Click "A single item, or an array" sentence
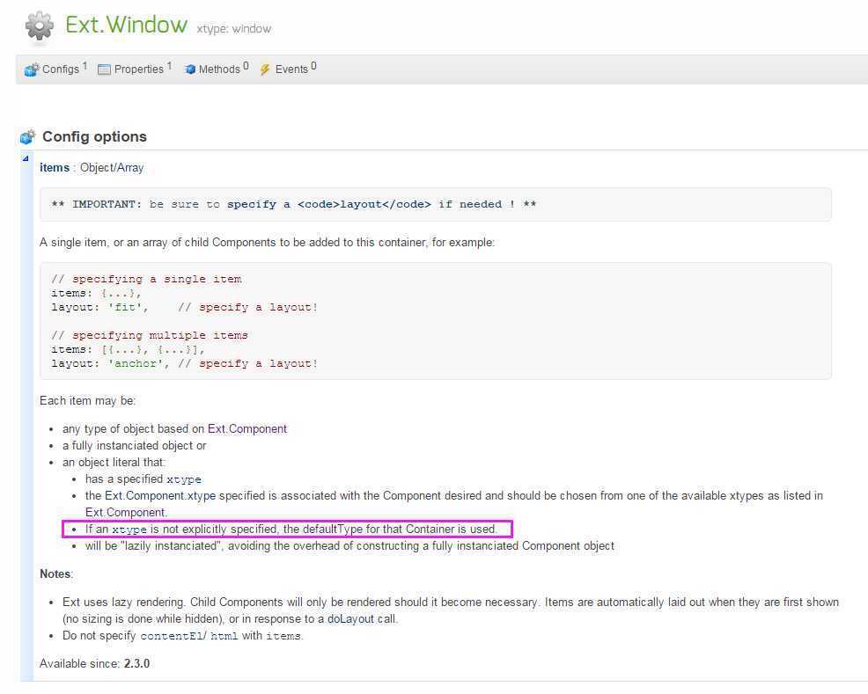Image resolution: width=868 pixels, height=694 pixels. pos(267,242)
